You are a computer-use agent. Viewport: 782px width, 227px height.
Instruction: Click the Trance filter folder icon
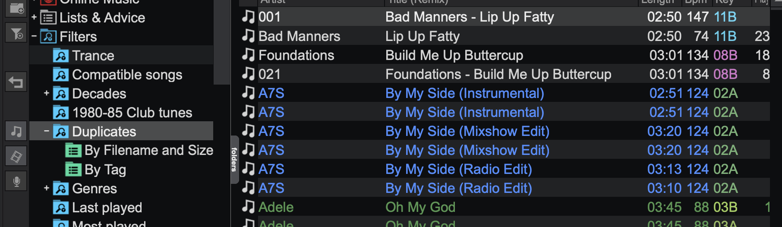[61, 56]
